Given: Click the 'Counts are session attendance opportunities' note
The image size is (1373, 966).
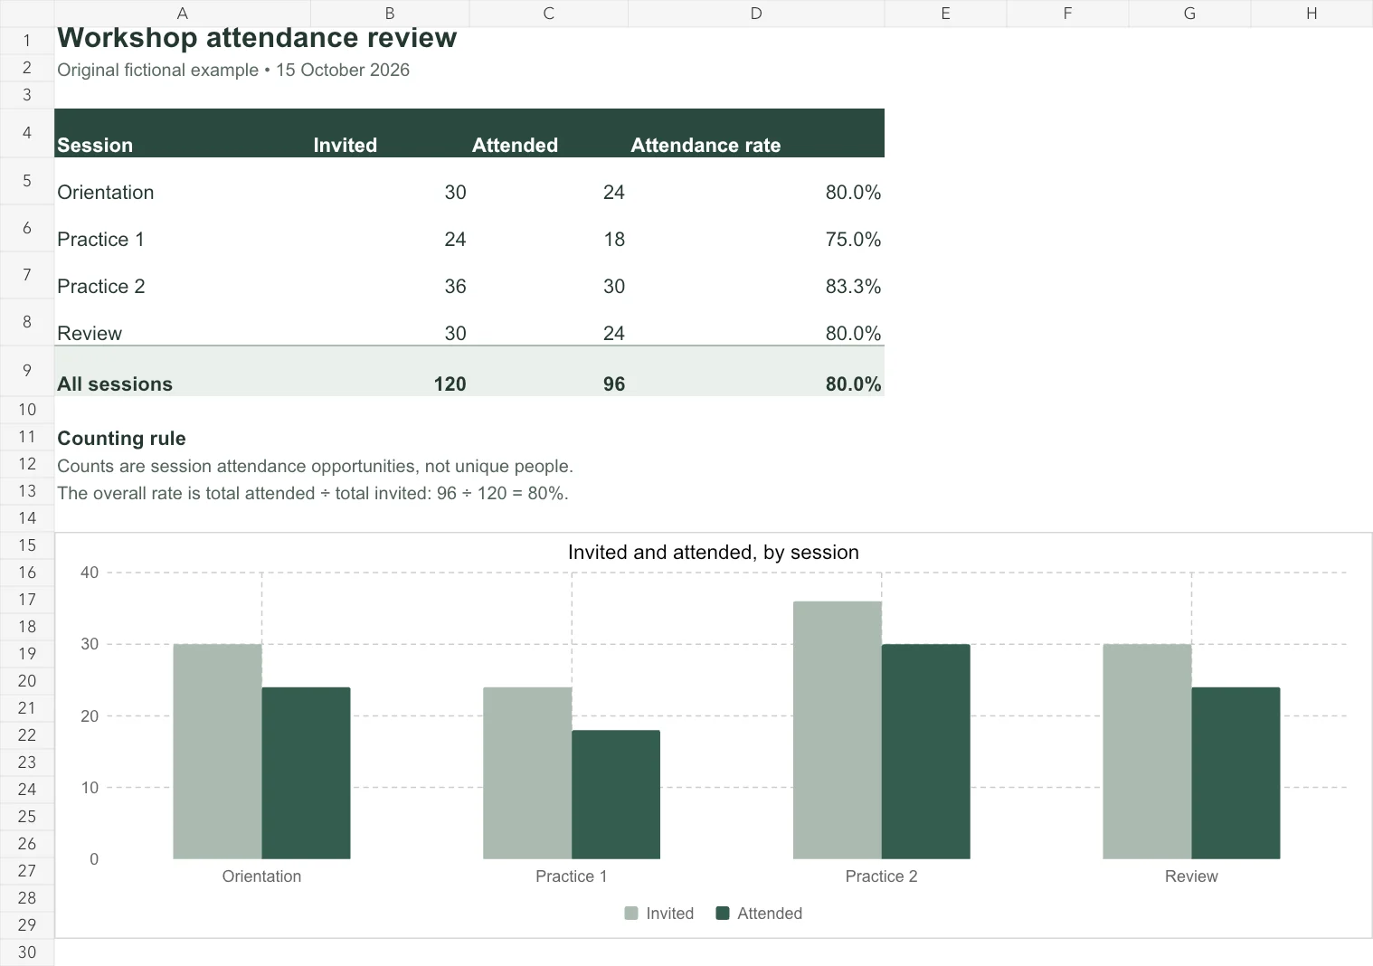Looking at the screenshot, I should 316,467.
